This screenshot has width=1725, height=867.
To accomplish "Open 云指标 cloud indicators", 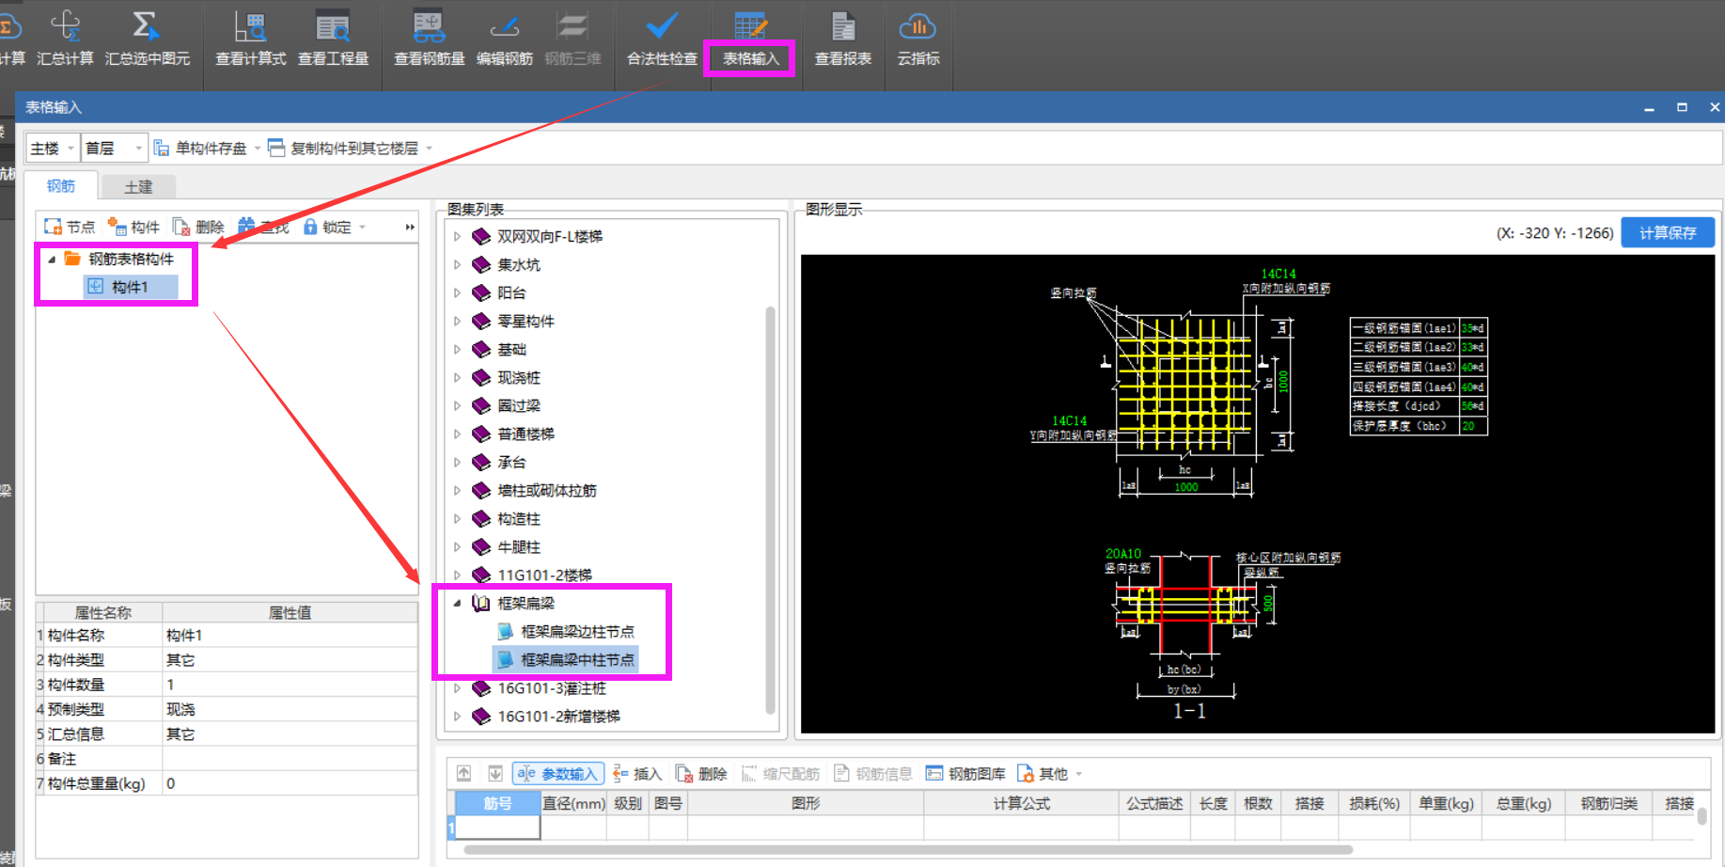I will tap(918, 38).
